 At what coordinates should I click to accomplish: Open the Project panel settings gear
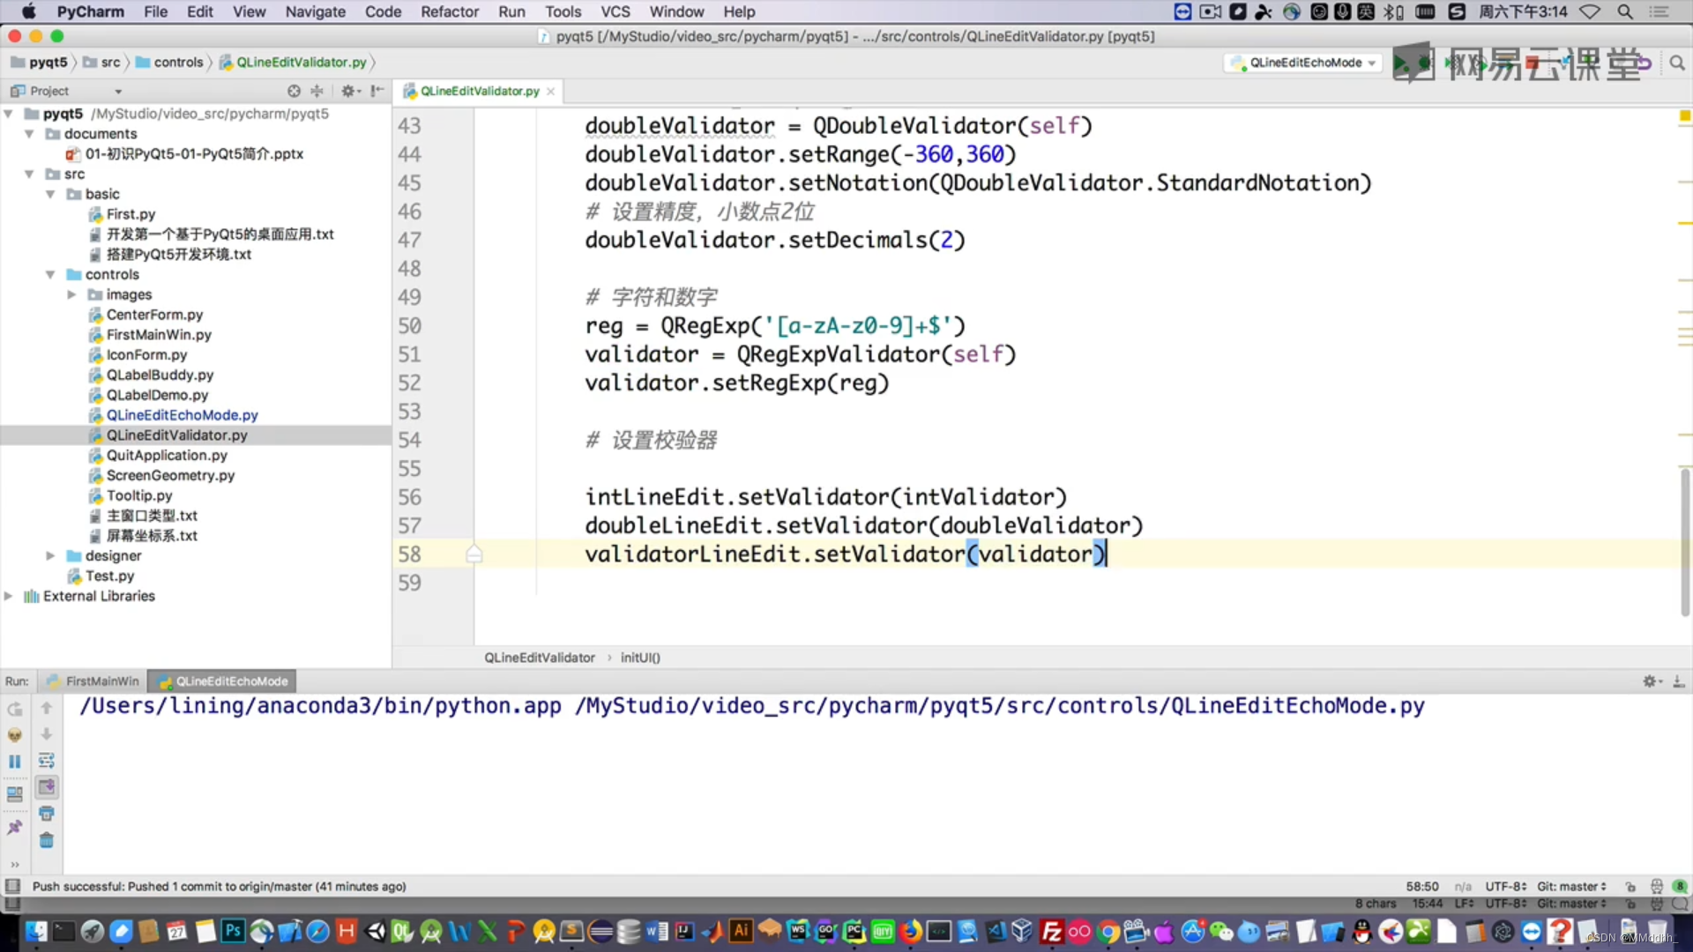coord(349,90)
